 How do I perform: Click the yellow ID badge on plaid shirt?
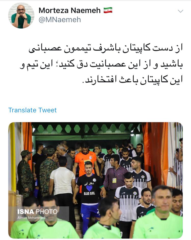click(114, 180)
